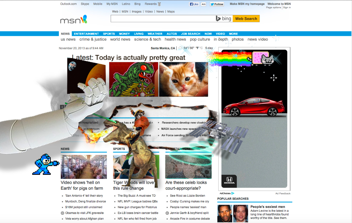
Task: Go to 'photos' subsection
Action: (237, 39)
